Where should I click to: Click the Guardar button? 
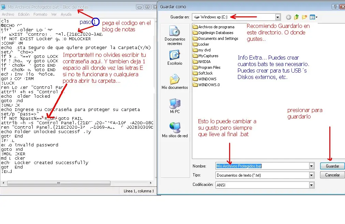point(332,166)
